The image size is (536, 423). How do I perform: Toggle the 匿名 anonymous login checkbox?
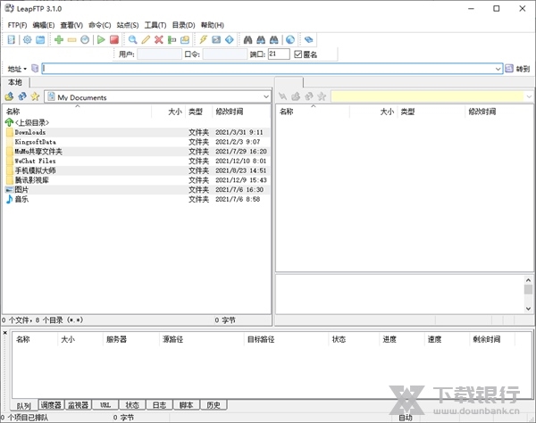pos(298,54)
